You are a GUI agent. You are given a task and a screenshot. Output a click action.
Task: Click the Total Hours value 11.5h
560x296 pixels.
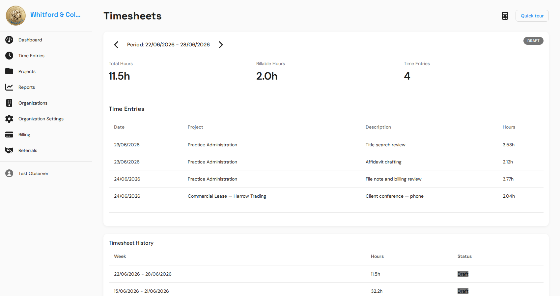(119, 76)
